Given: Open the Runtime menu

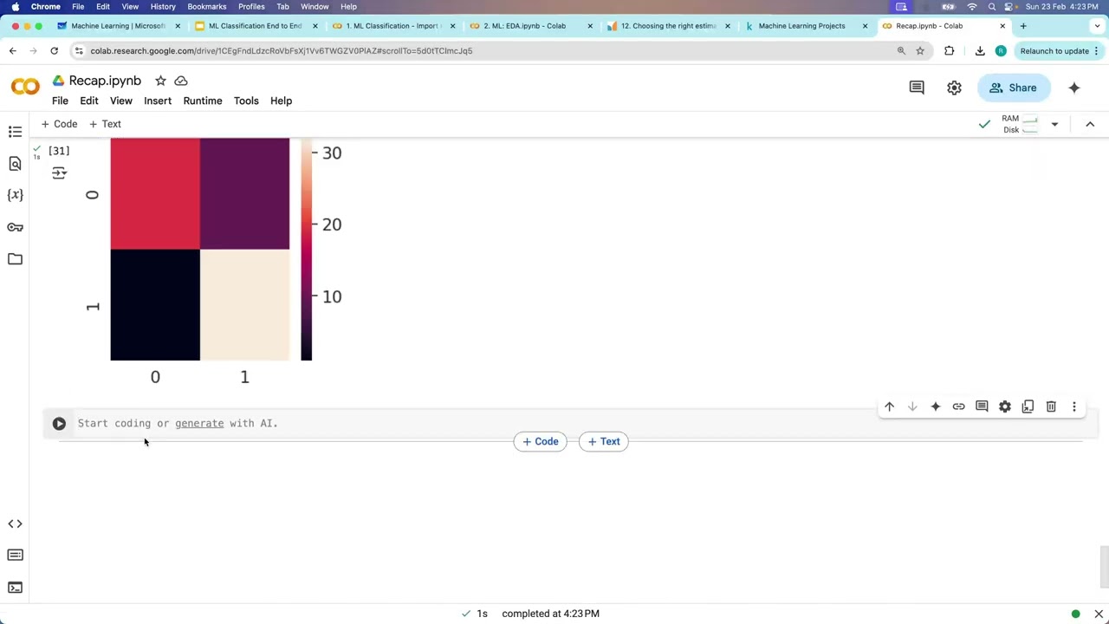Looking at the screenshot, I should click(x=203, y=101).
